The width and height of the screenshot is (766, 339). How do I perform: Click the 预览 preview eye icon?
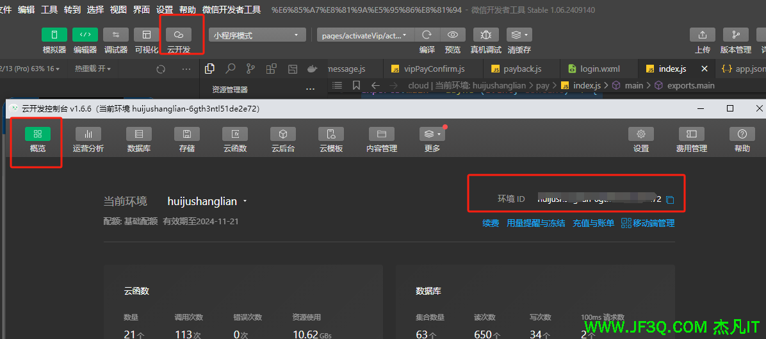click(453, 35)
